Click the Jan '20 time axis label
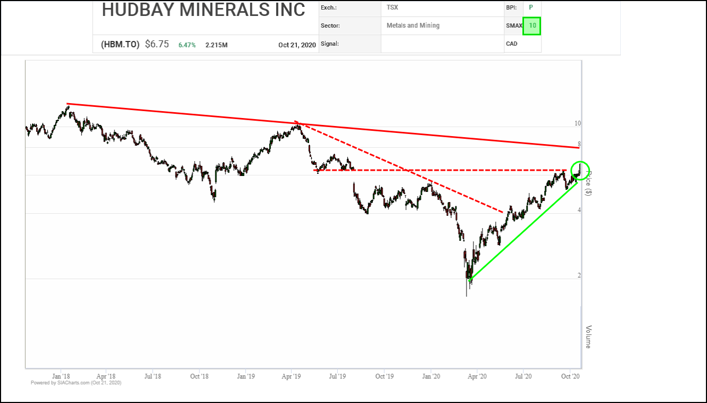The width and height of the screenshot is (707, 403). click(x=431, y=376)
